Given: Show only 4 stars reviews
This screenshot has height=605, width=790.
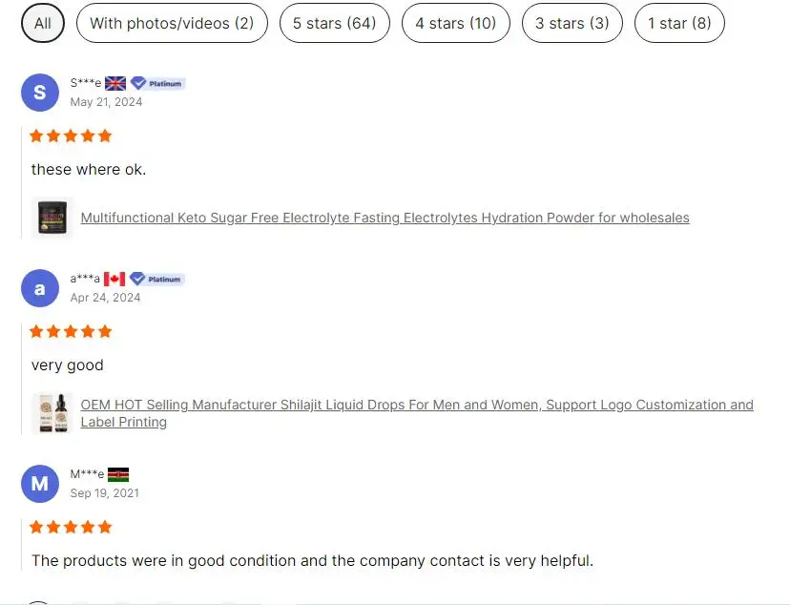Looking at the screenshot, I should click(x=455, y=23).
